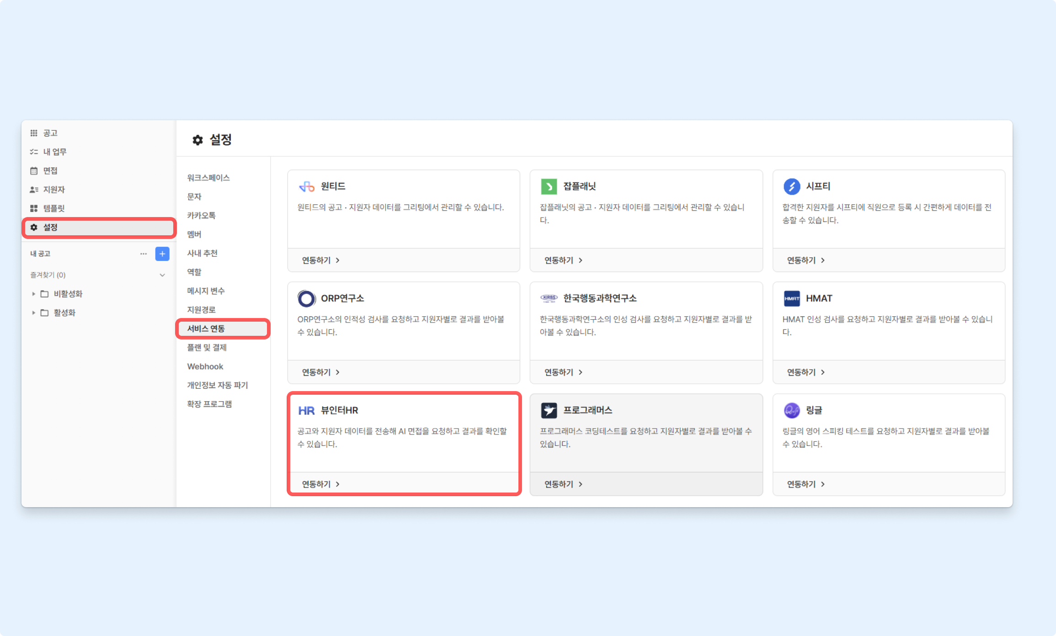Expand the 비활성화 folder tree arrow

33,294
